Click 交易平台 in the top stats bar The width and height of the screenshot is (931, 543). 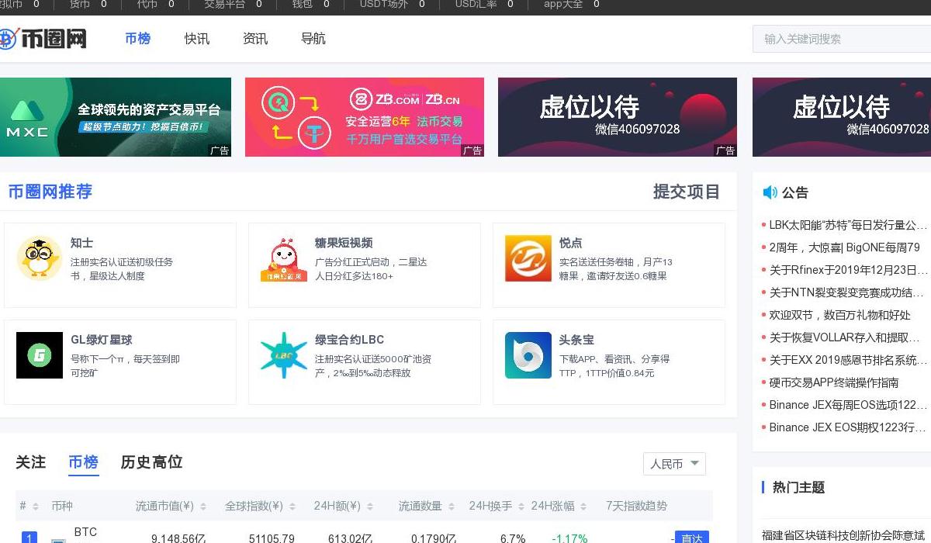[x=225, y=4]
